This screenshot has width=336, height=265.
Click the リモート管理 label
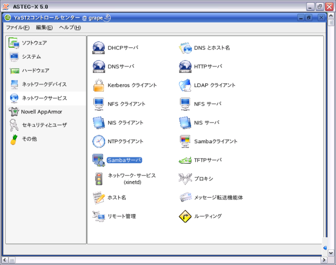click(122, 216)
